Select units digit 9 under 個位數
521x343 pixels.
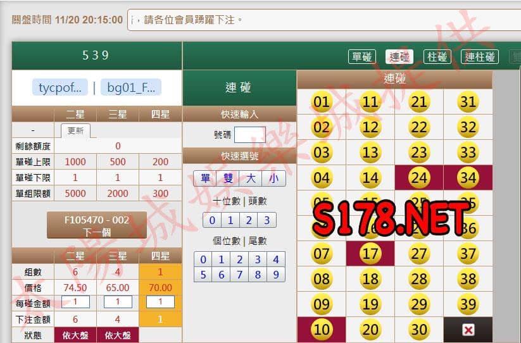coord(276,275)
